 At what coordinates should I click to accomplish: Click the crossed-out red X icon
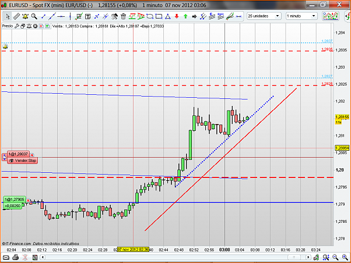click(x=25, y=258)
